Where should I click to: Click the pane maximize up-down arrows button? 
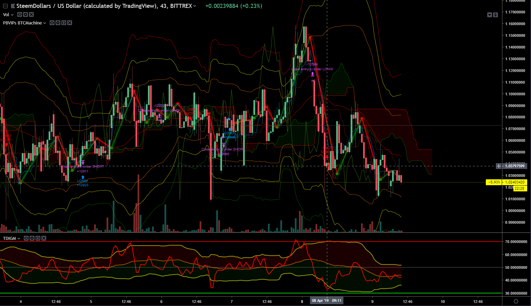coord(495,15)
